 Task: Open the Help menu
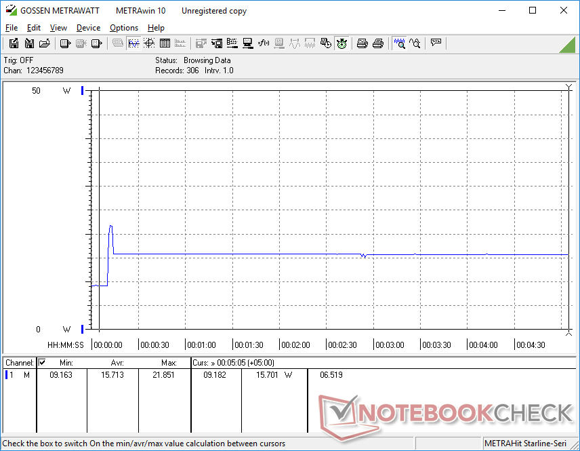point(156,28)
